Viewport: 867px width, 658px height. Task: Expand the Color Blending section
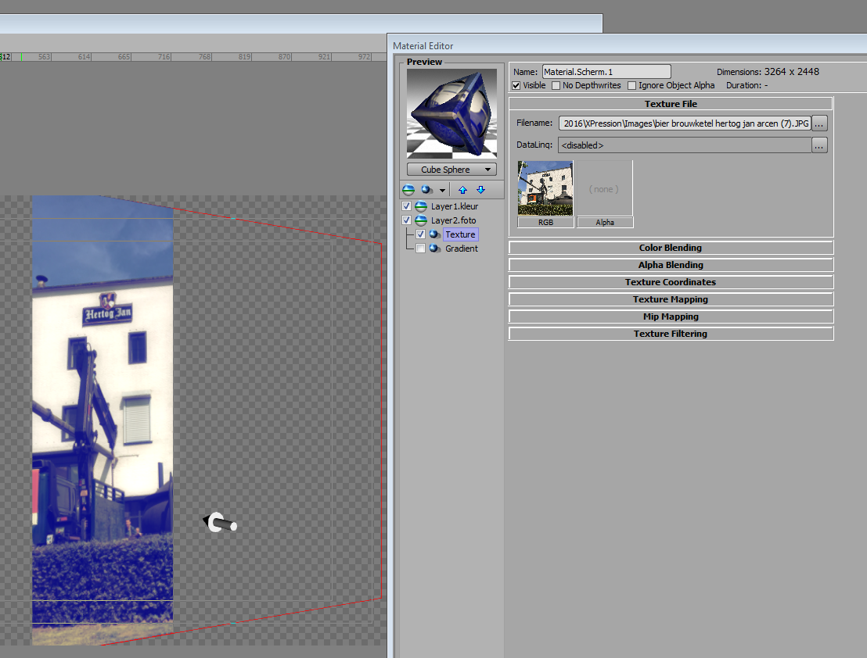671,248
